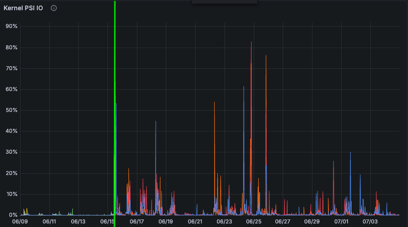408x227 pixels.
Task: Click the 50% y-axis label
Action: (12, 110)
